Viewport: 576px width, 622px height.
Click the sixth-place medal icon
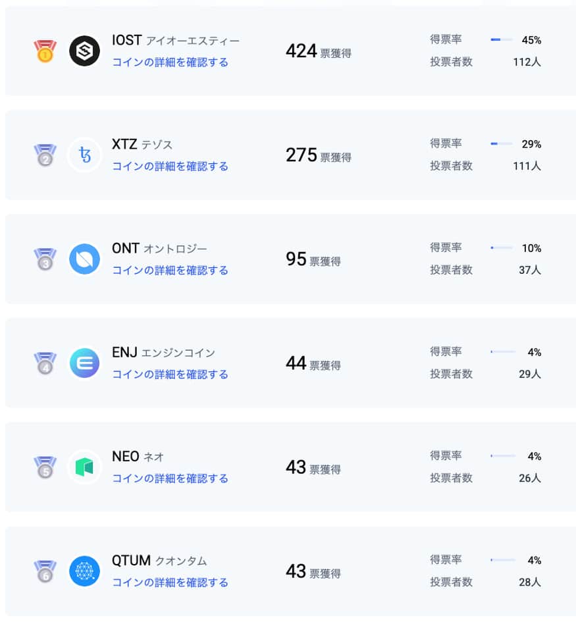pyautogui.click(x=45, y=571)
